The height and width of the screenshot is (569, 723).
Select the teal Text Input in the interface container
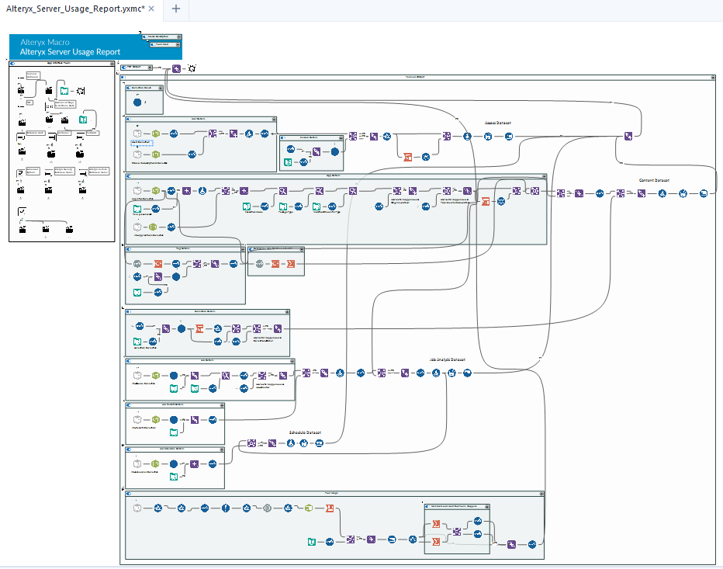tap(82, 120)
